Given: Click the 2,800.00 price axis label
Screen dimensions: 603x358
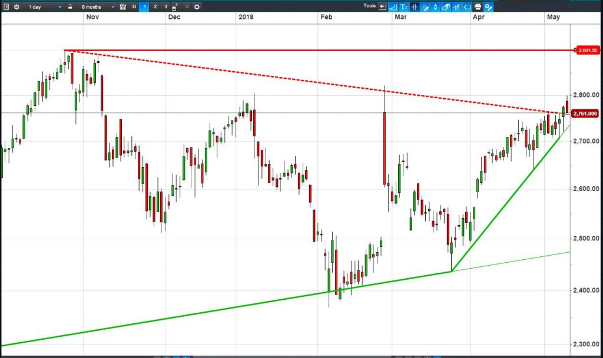Looking at the screenshot, I should [x=586, y=95].
